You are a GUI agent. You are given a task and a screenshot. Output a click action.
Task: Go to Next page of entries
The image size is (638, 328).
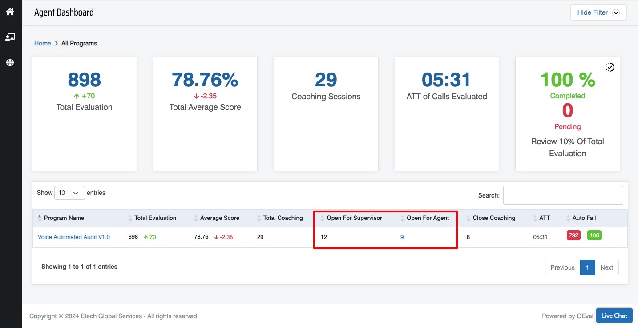[606, 267]
